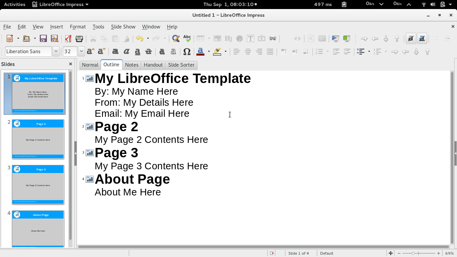Toggle italic formatting
Screen dimensions: 457x257
(126, 52)
